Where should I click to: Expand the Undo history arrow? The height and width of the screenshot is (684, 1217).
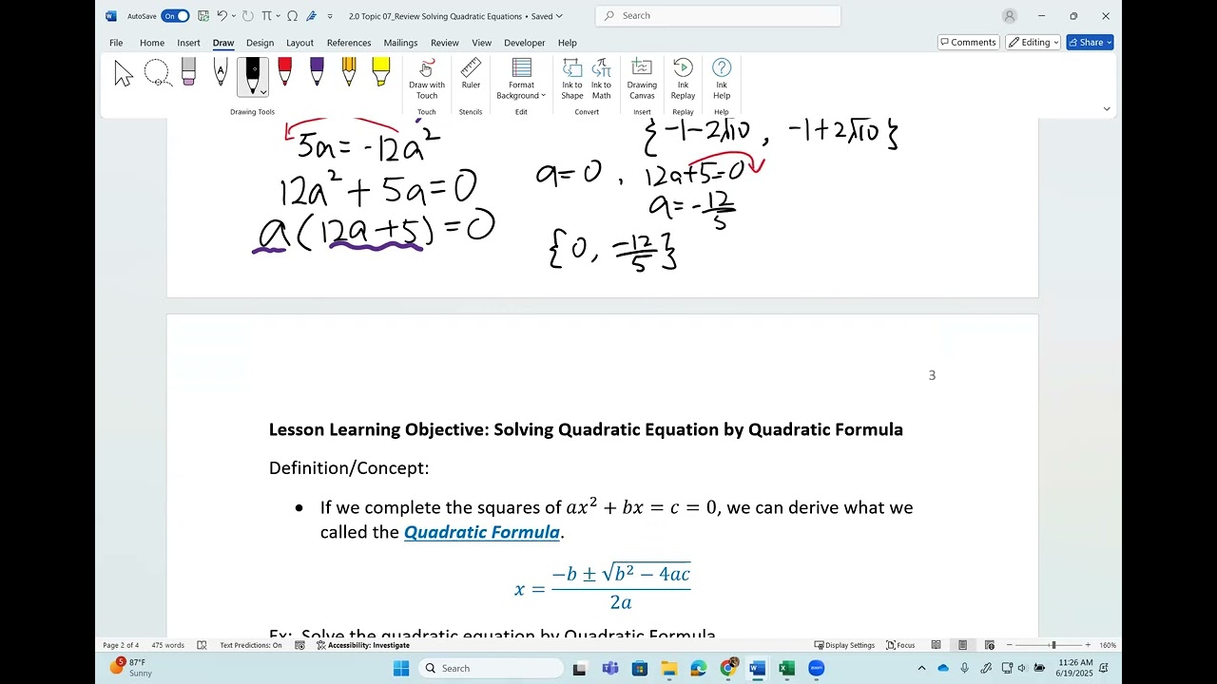[x=234, y=16]
